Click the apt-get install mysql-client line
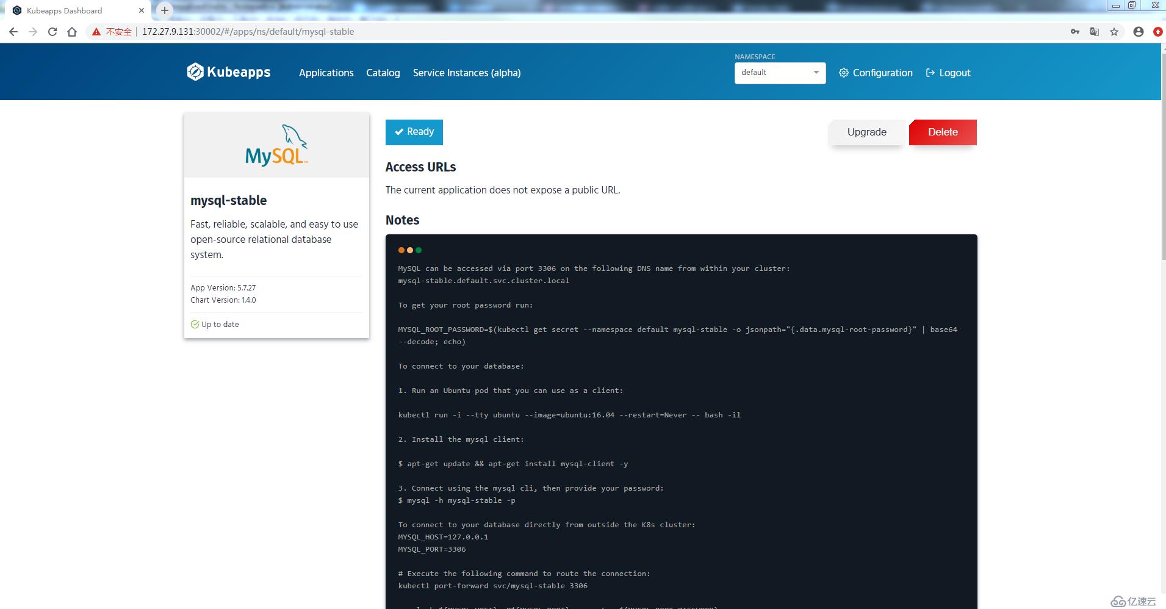This screenshot has width=1166, height=609. tap(513, 464)
